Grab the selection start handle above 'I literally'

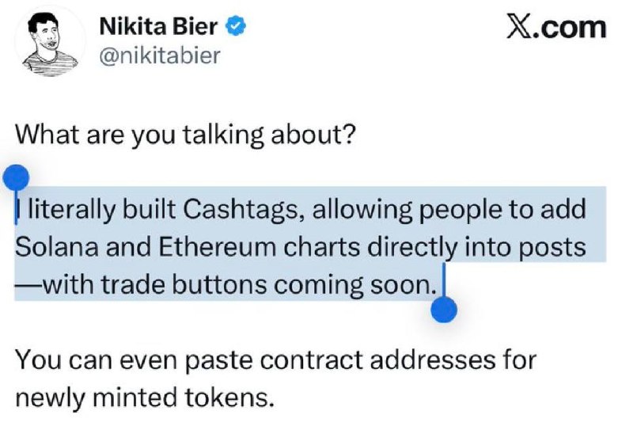pos(16,178)
